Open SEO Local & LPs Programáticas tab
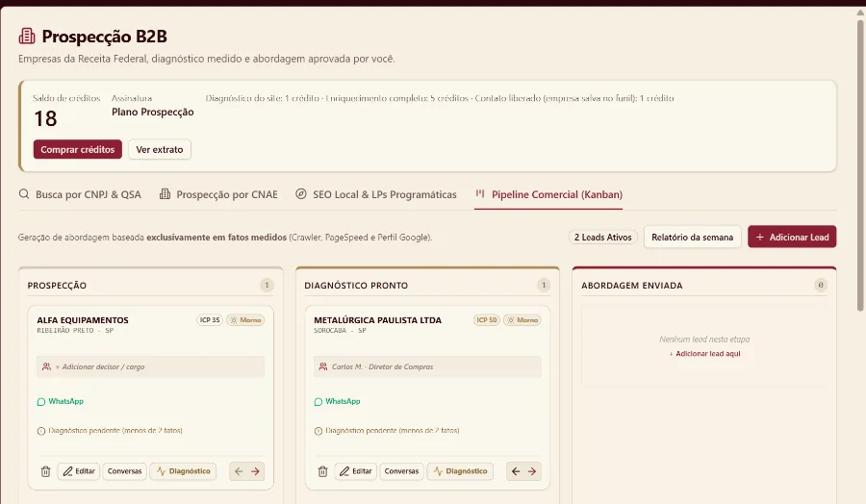866x504 pixels. (376, 194)
